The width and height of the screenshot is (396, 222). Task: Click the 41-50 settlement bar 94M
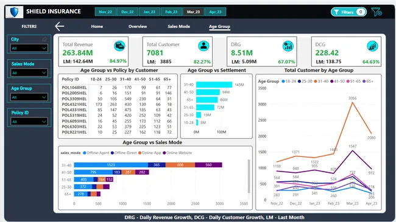point(208,92)
